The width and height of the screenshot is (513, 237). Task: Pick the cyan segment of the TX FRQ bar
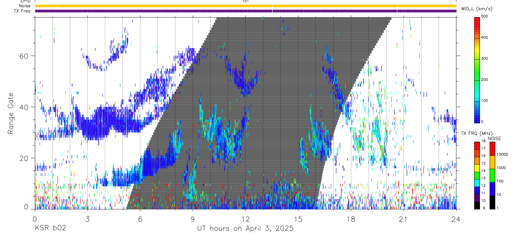pyautogui.click(x=477, y=183)
